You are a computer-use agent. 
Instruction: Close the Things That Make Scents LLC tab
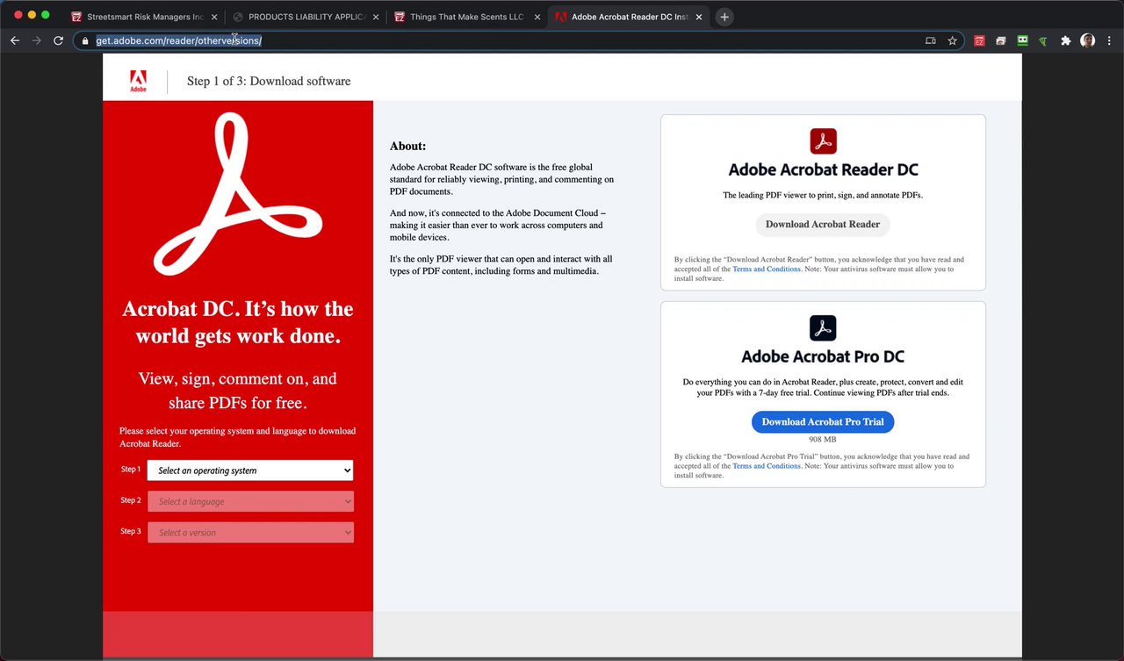(537, 17)
